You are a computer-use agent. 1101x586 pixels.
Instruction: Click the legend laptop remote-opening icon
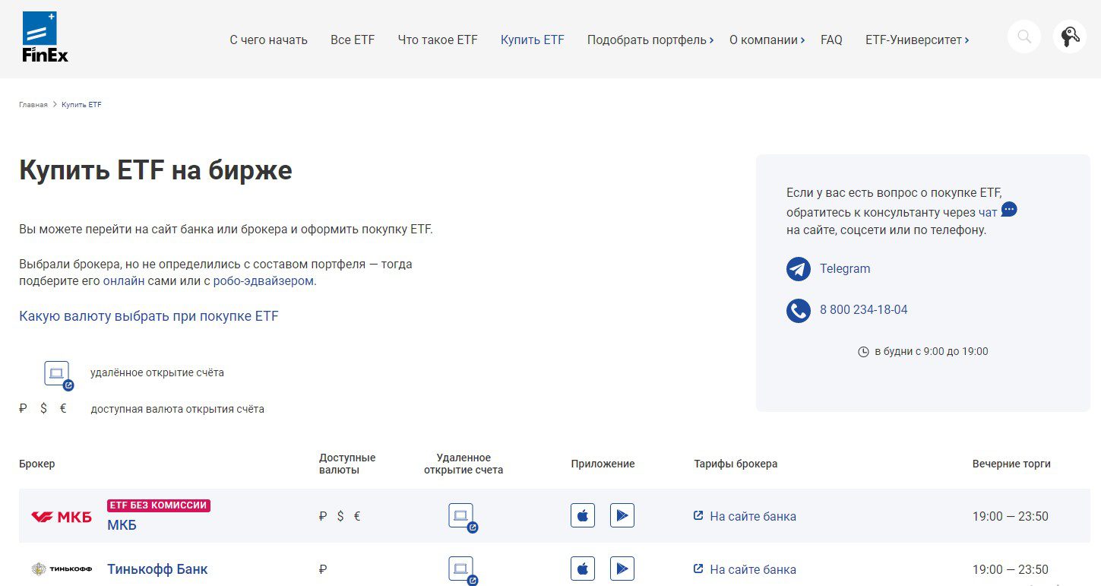point(59,375)
